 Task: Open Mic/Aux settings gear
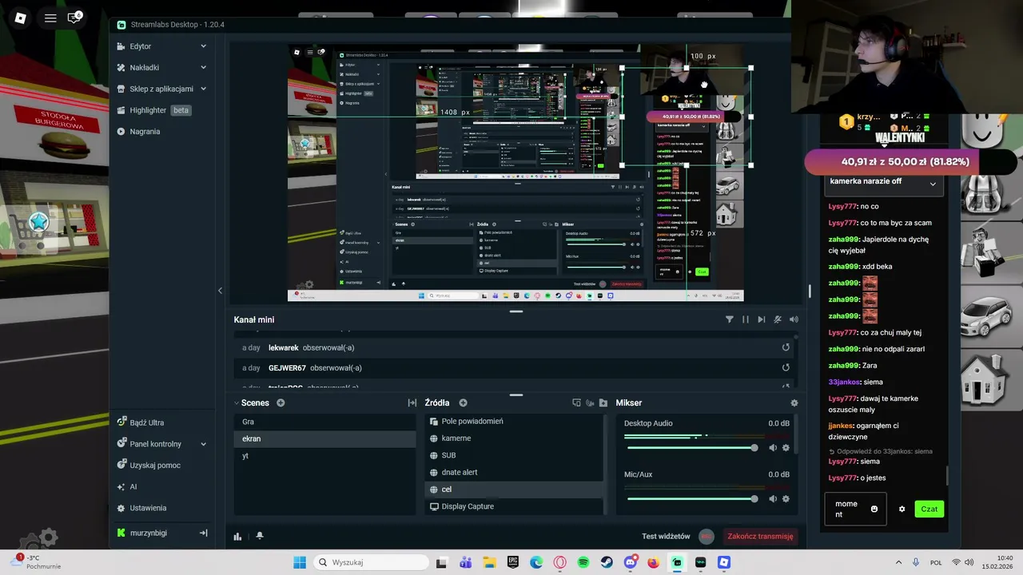tap(786, 499)
